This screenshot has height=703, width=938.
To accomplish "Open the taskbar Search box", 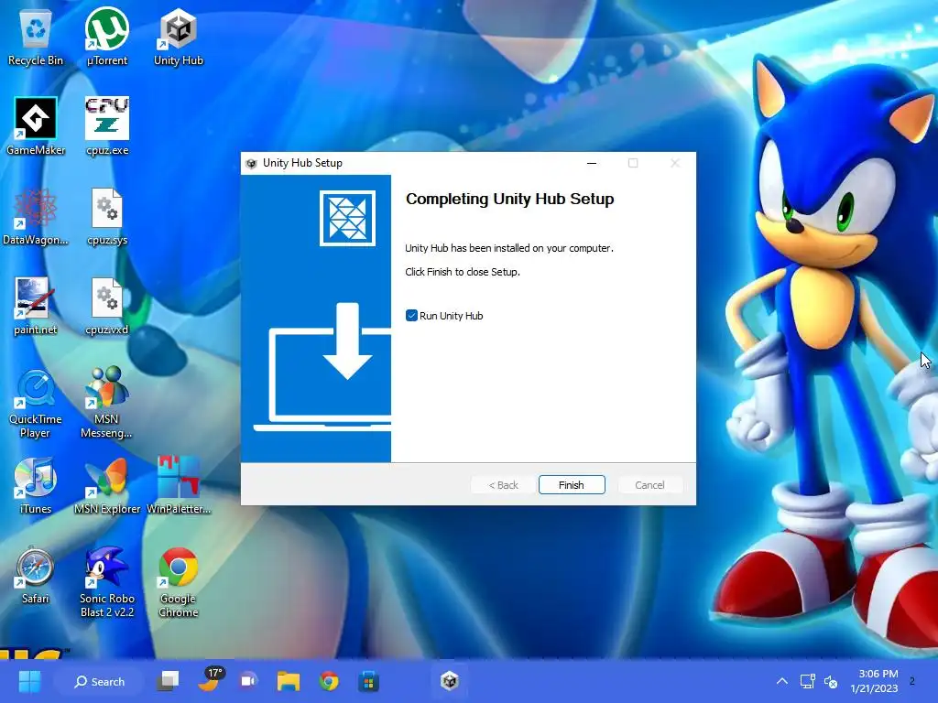I will click(x=99, y=681).
